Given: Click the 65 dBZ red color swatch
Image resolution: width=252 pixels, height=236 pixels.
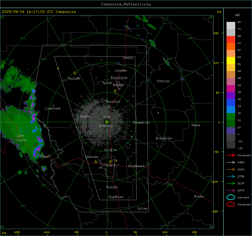Looking at the screenshot, I should click(231, 39).
